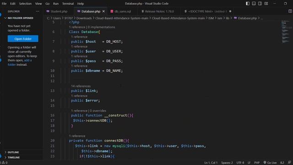Click SQL file icon on db_sams.sql tab

click(112, 11)
